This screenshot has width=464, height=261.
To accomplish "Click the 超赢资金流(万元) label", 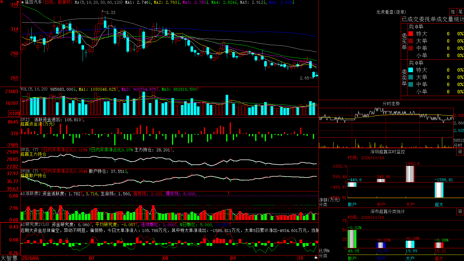I will [x=37, y=124].
